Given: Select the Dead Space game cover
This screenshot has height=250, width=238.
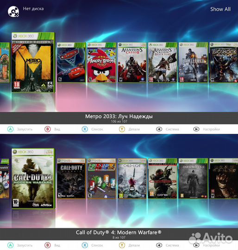Looking at the screenshot, I should pyautogui.click(x=224, y=178).
